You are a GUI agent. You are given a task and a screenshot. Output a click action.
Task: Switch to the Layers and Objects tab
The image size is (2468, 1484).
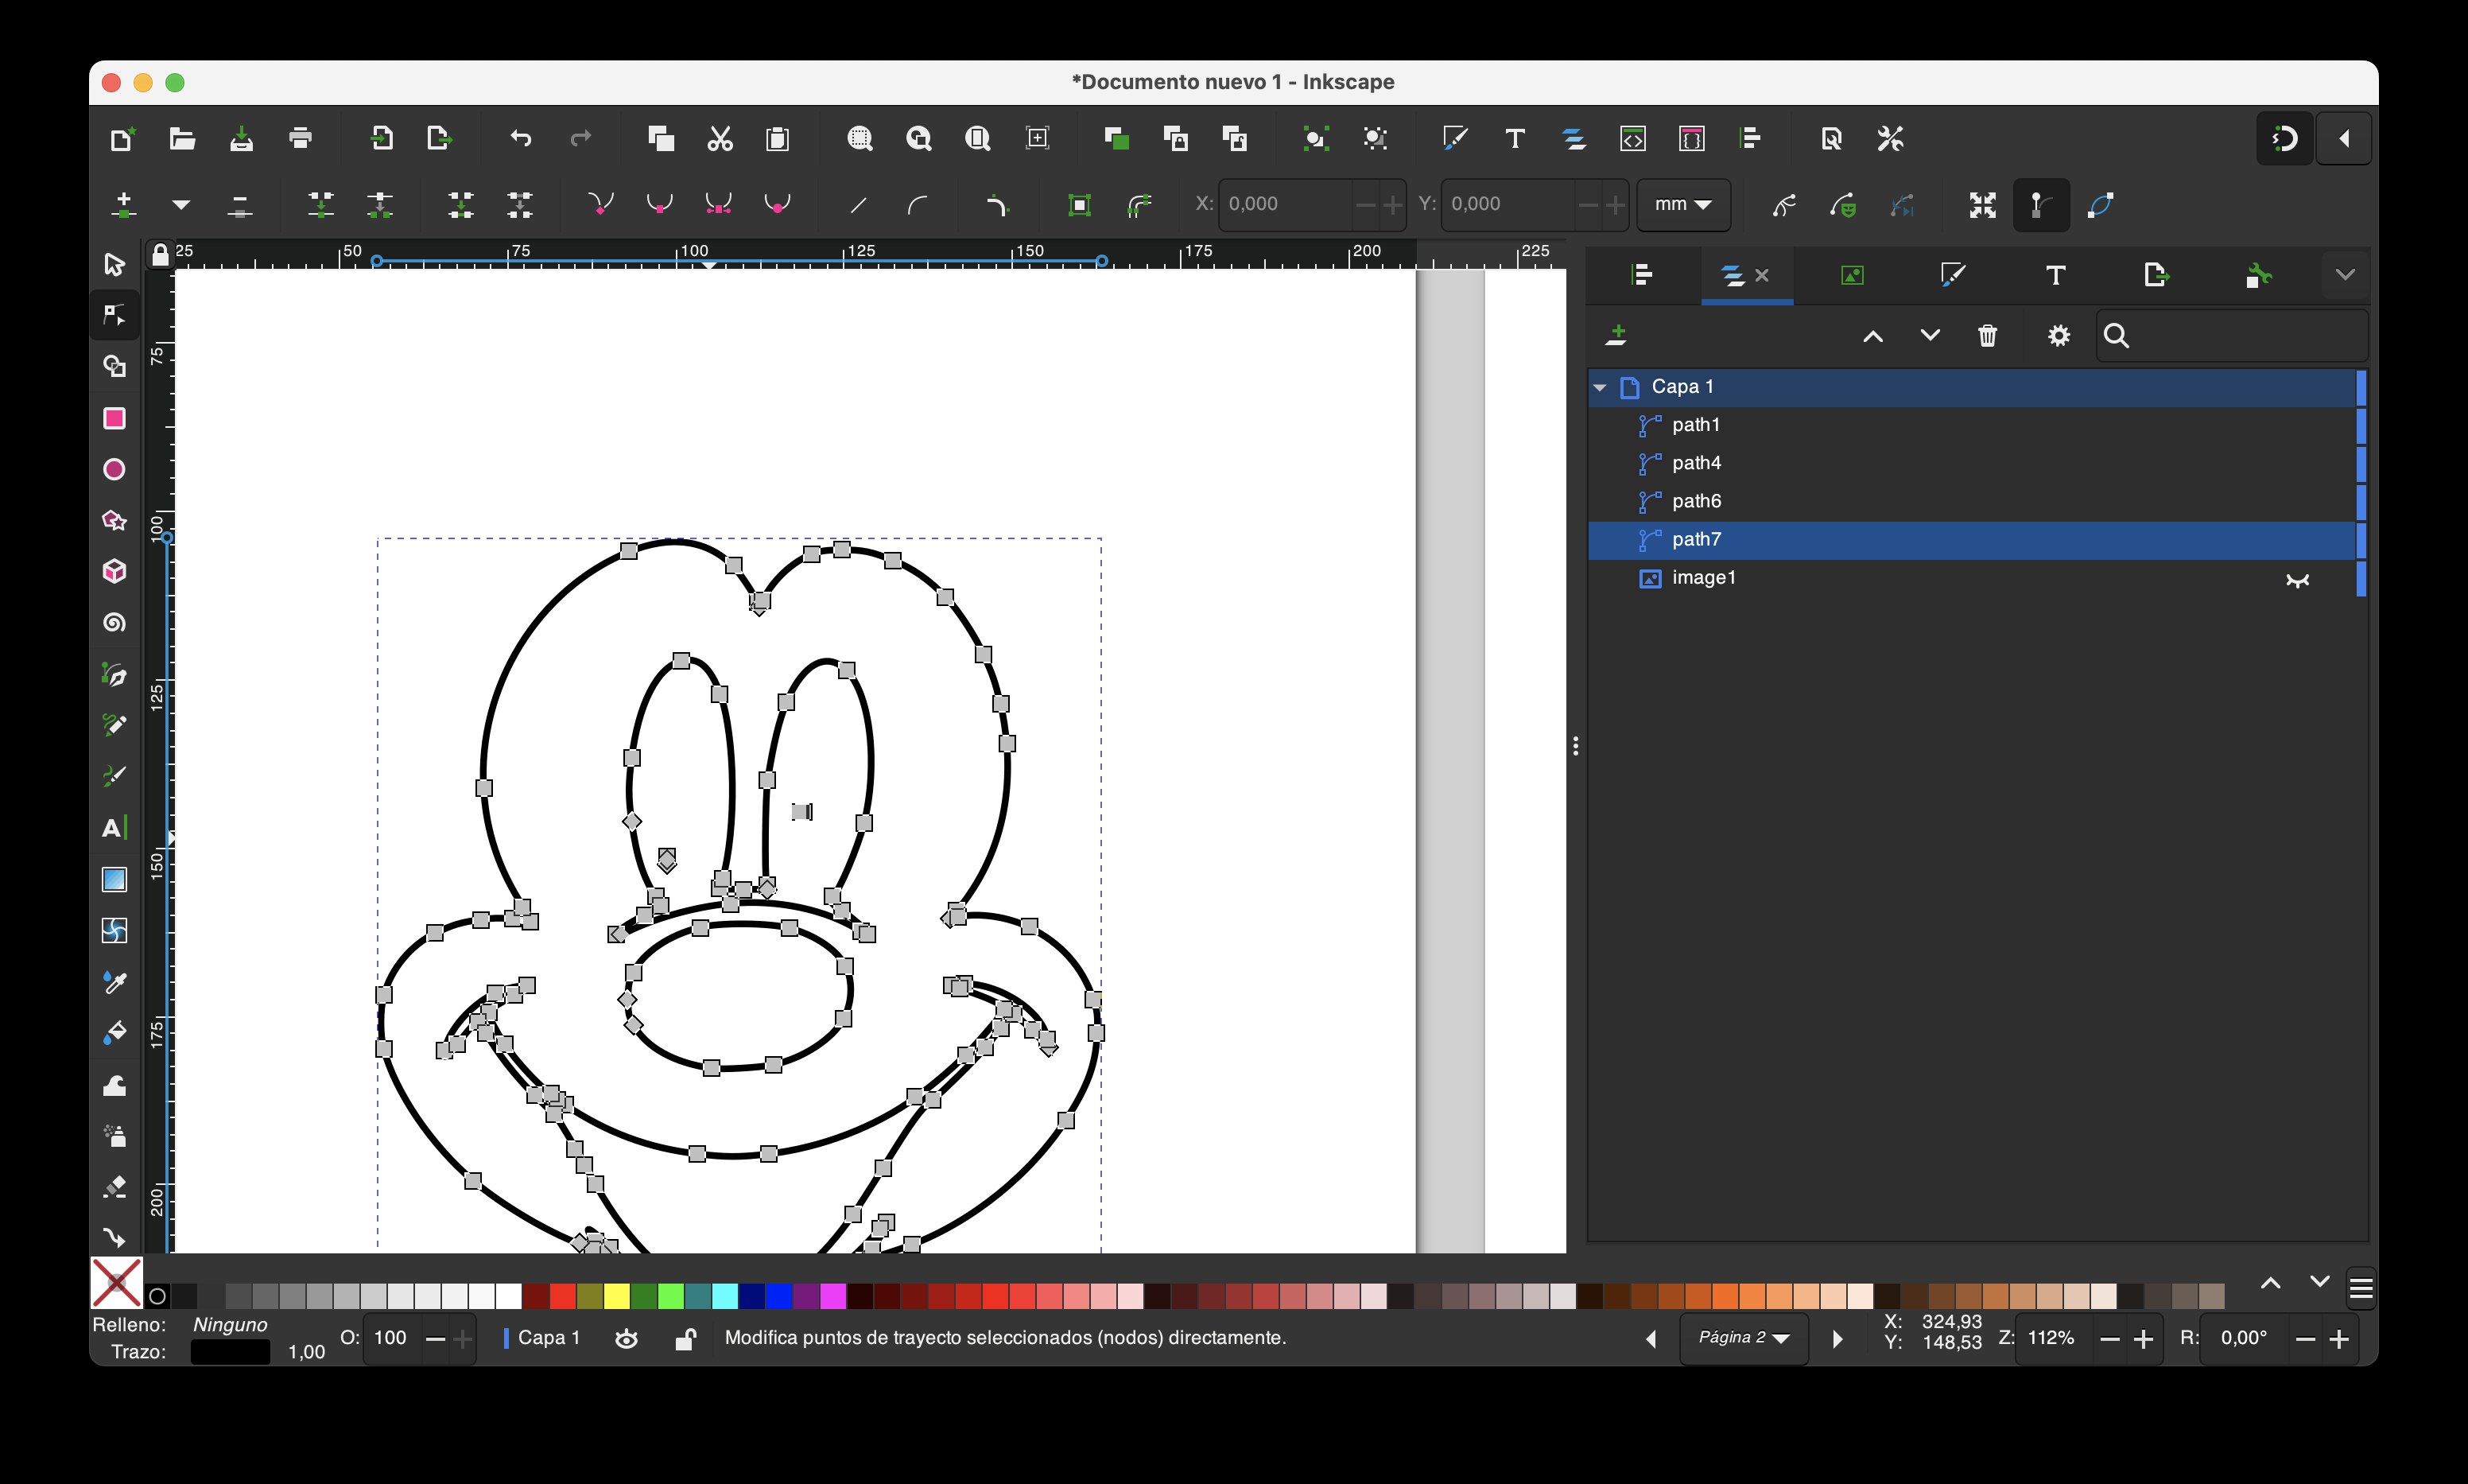pos(1746,275)
